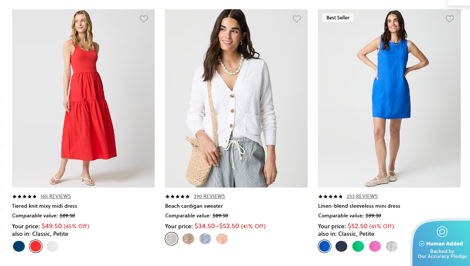Image resolution: width=470 pixels, height=266 pixels.
Task: Select the green swatch for the linen-blend mini dress
Action: point(358,246)
